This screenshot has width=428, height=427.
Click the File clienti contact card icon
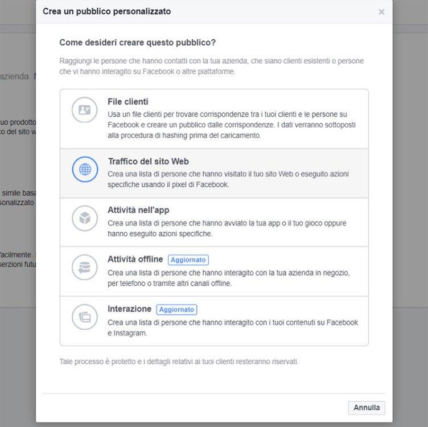(x=85, y=110)
